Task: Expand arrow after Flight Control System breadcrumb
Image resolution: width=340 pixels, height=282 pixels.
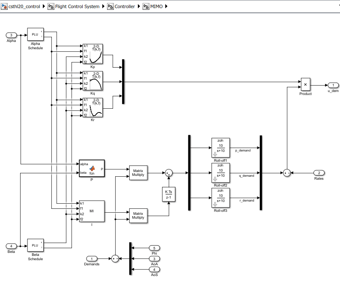Action: click(103, 6)
